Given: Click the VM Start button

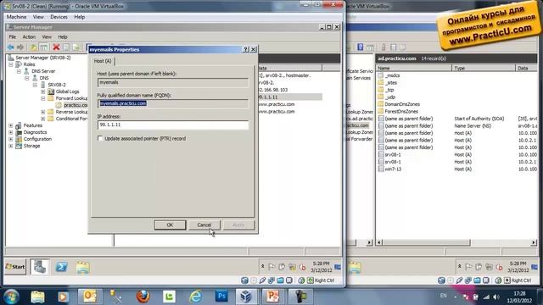Looking at the screenshot, I should click(x=15, y=267).
